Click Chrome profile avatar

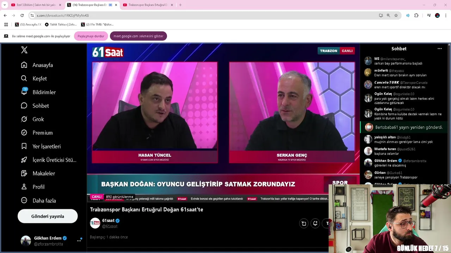[437, 15]
